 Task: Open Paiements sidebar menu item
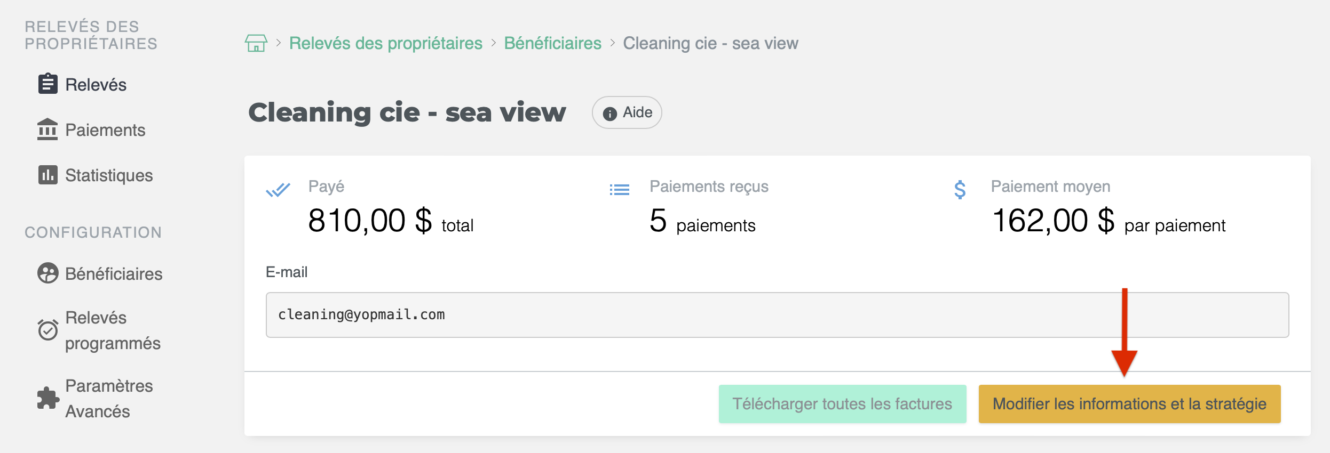click(105, 130)
